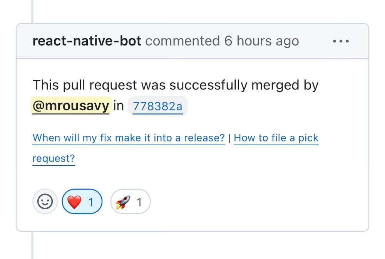
Task: Click the wrapped 'request?' link text
Action: pos(54,158)
